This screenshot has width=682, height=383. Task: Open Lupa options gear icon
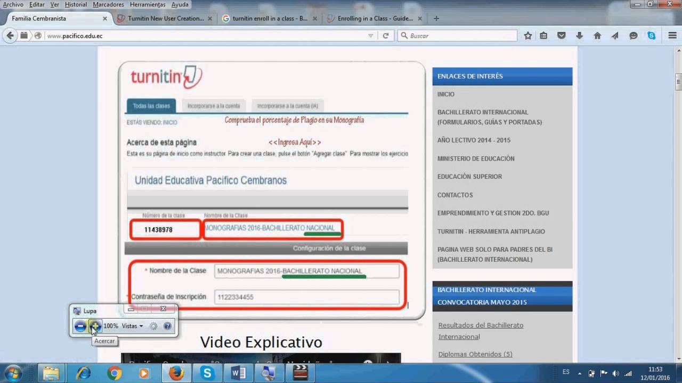tap(153, 326)
